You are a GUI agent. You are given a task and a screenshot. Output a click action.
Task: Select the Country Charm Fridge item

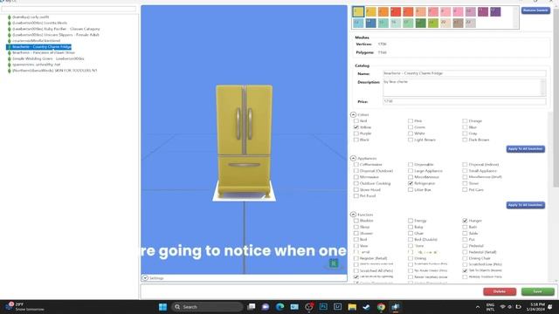(41, 46)
